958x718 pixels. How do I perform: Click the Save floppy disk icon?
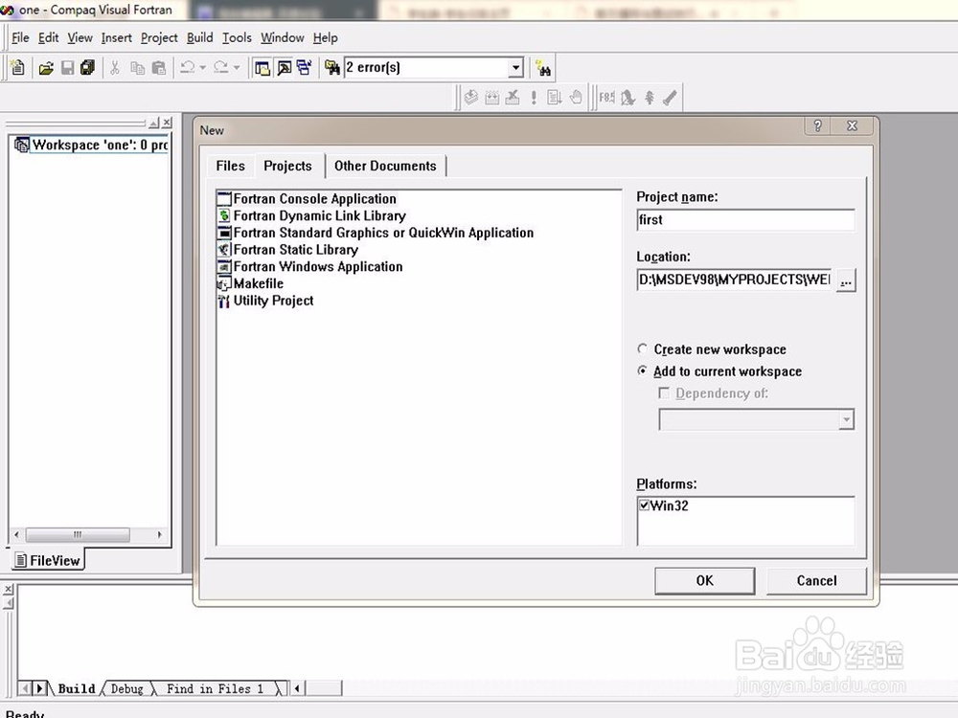(67, 68)
